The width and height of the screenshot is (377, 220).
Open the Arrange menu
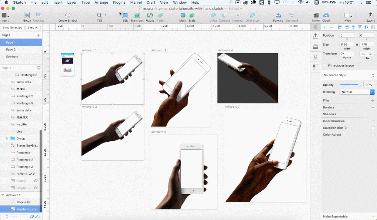click(101, 2)
